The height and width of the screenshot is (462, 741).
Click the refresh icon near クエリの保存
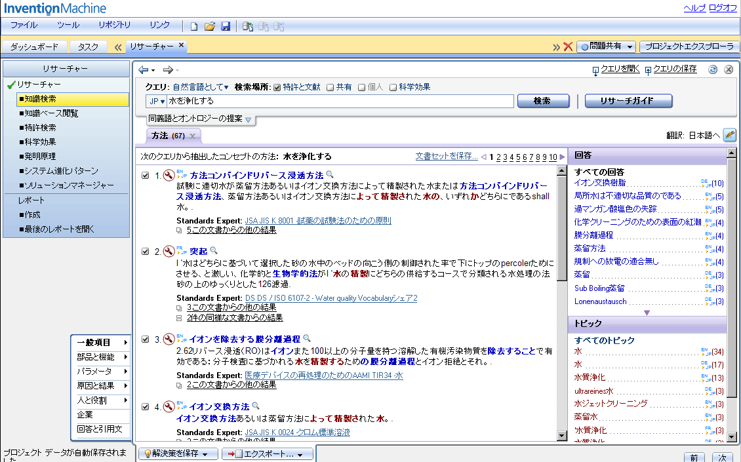coord(713,69)
